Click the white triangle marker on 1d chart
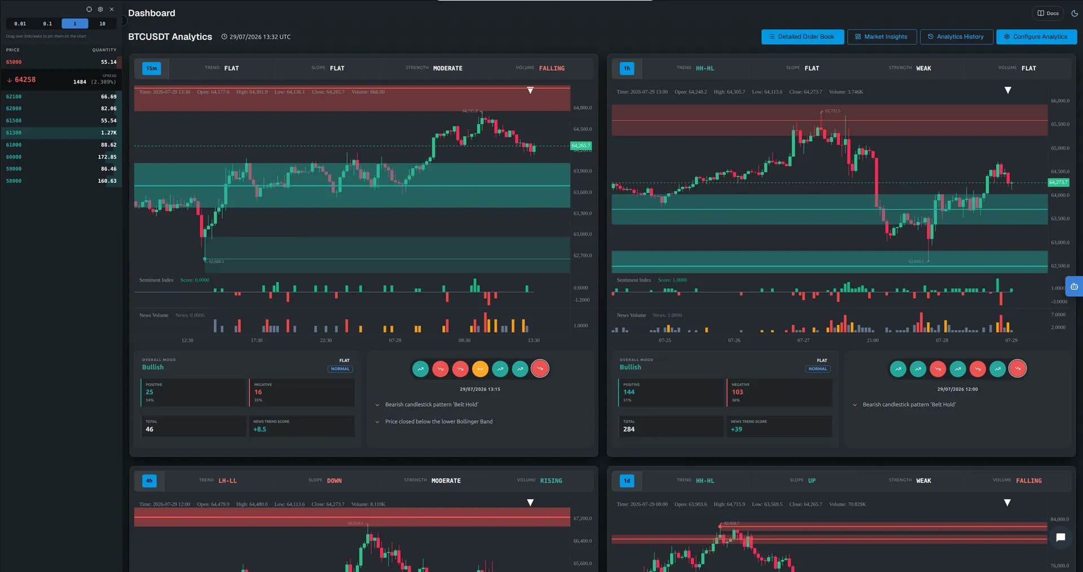 click(x=1007, y=503)
